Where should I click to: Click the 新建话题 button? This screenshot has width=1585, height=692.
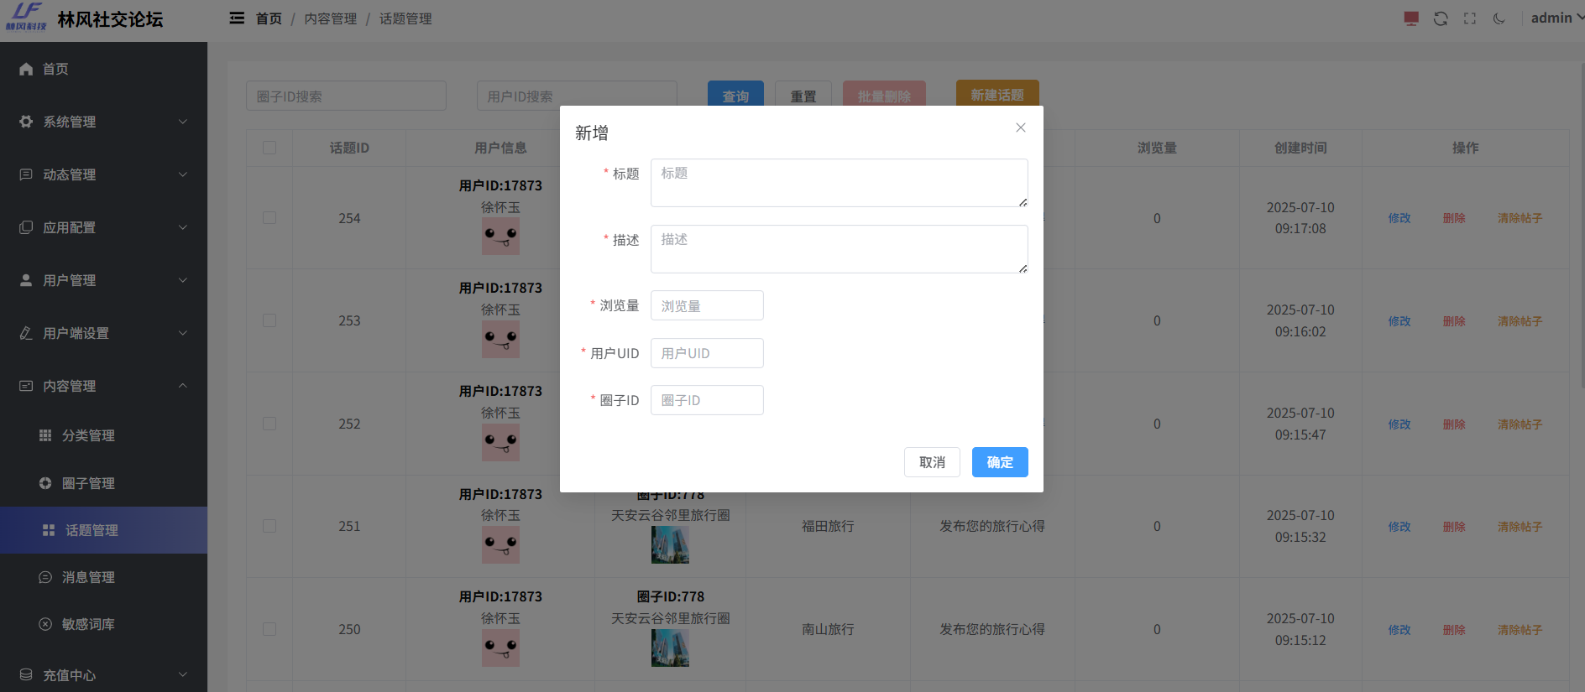(x=997, y=95)
